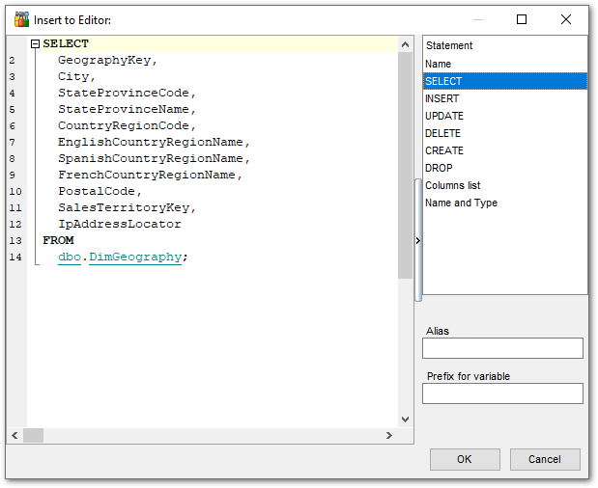Select DROP statement option
The height and width of the screenshot is (488, 598).
439,168
